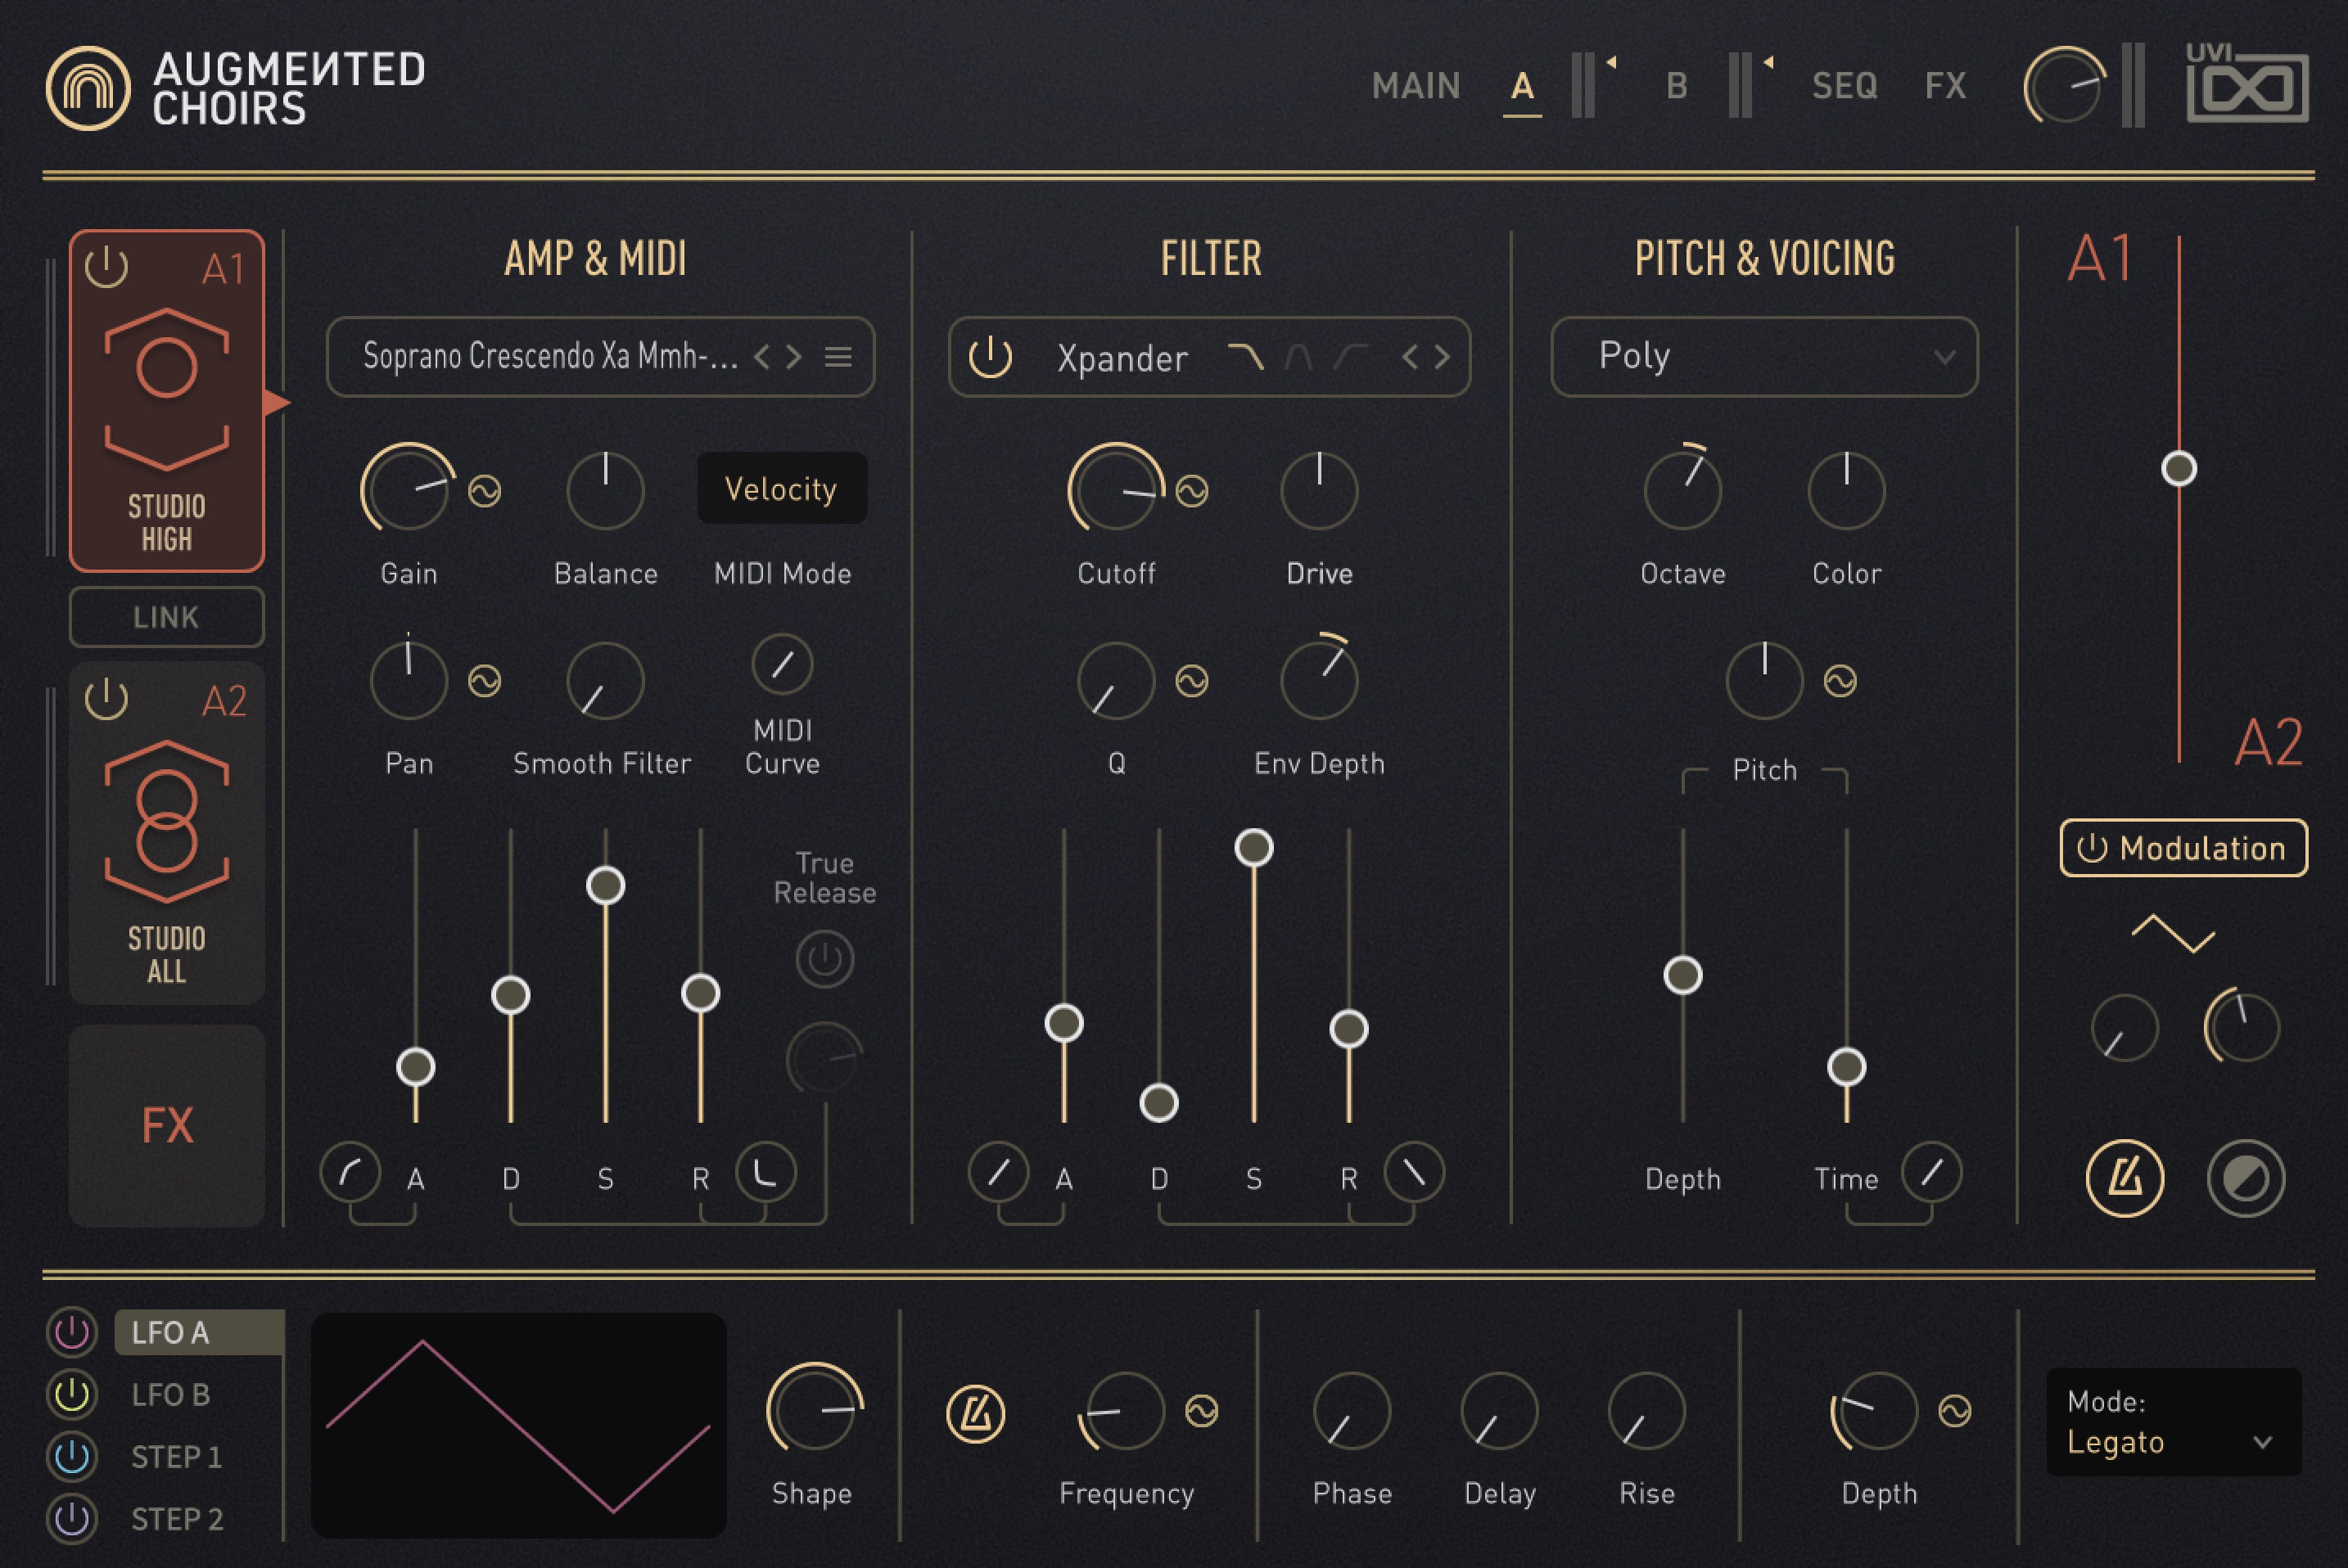Click the modulation icon next to Cutoff
This screenshot has height=1568, width=2348.
1191,491
